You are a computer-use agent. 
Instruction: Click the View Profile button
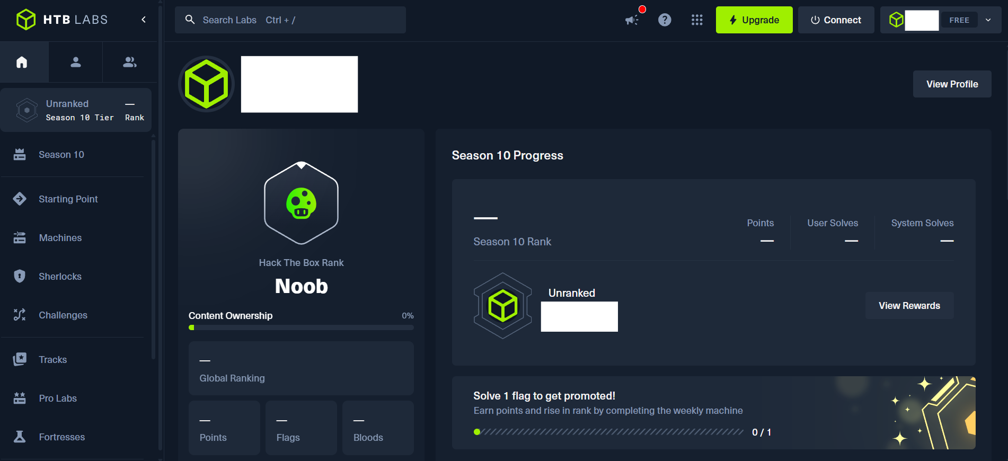tap(952, 84)
